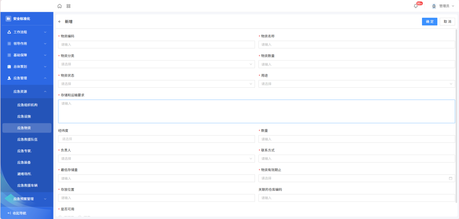Collapse 应急管理 menu chevron

coord(45,78)
